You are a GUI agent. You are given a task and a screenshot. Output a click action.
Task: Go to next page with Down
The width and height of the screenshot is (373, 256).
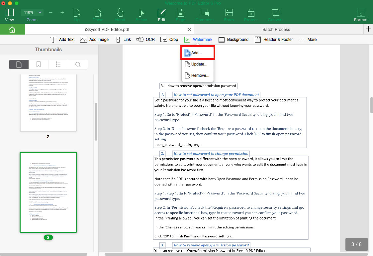(98, 15)
